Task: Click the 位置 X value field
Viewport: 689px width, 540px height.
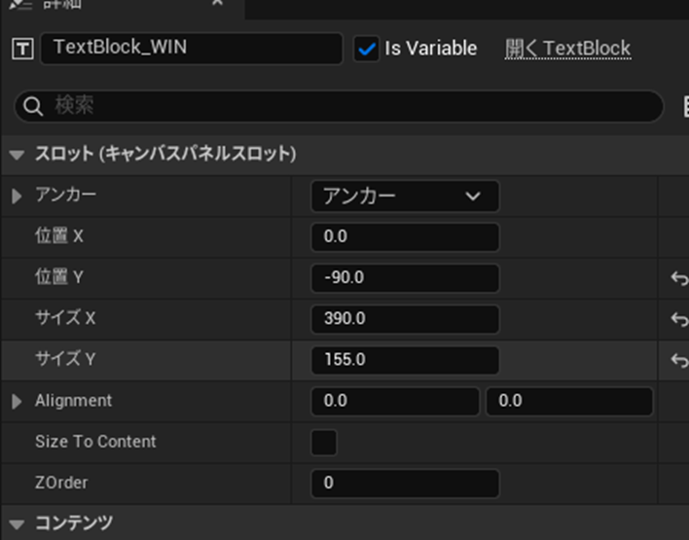Action: pyautogui.click(x=404, y=237)
